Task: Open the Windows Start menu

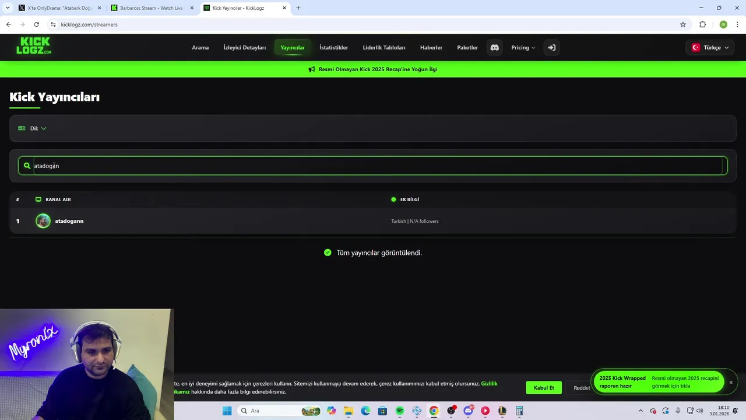Action: (x=227, y=411)
